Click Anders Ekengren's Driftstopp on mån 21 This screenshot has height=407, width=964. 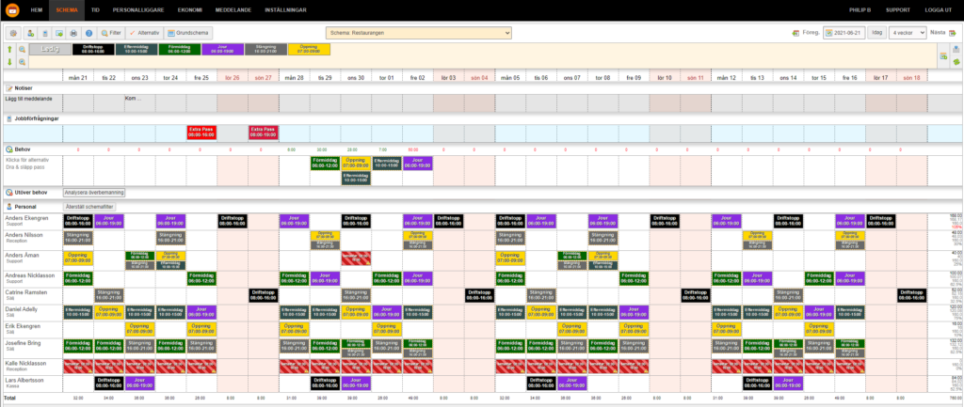[x=78, y=221]
